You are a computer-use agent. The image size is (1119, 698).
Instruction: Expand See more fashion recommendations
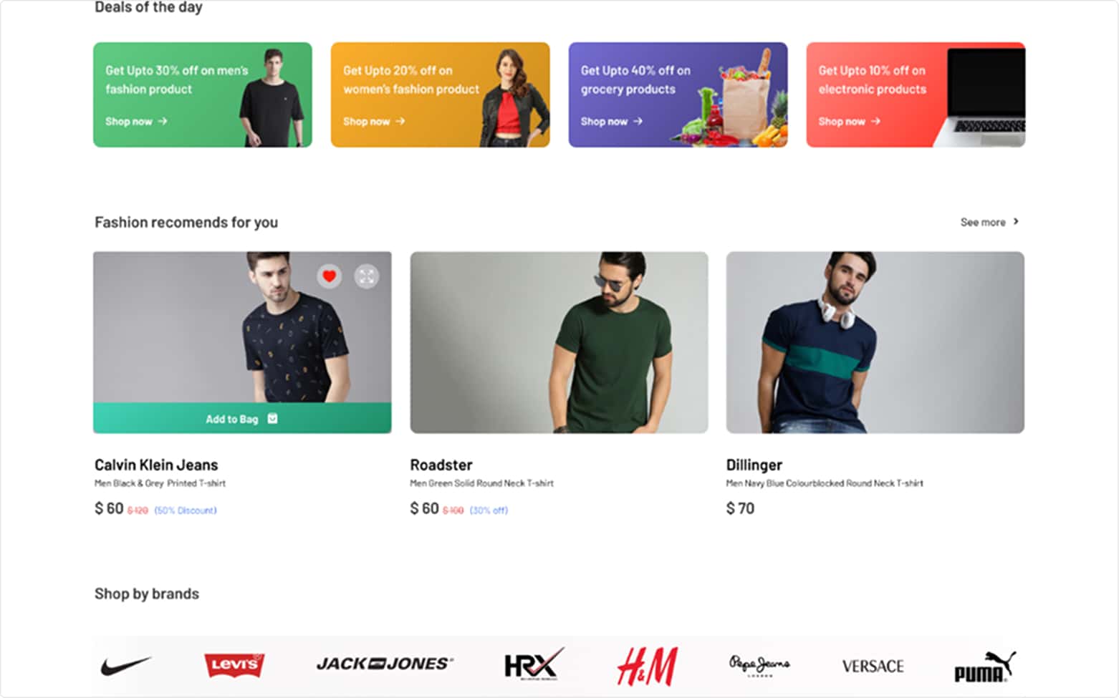click(989, 223)
